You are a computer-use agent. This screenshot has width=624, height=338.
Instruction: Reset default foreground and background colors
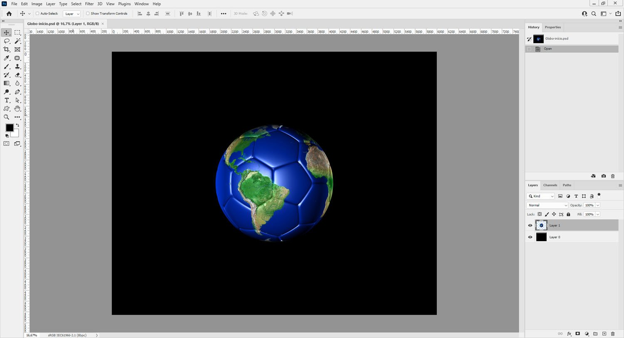(7, 136)
